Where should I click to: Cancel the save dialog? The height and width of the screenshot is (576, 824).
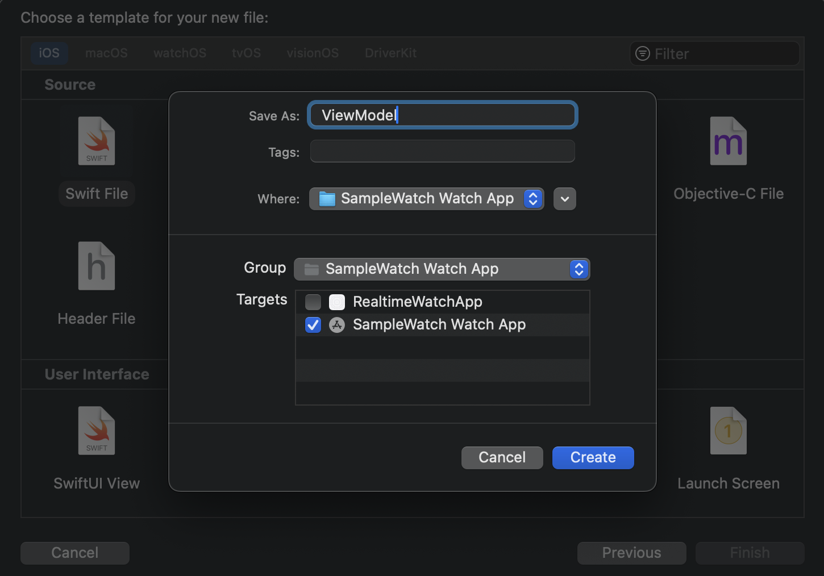tap(502, 458)
